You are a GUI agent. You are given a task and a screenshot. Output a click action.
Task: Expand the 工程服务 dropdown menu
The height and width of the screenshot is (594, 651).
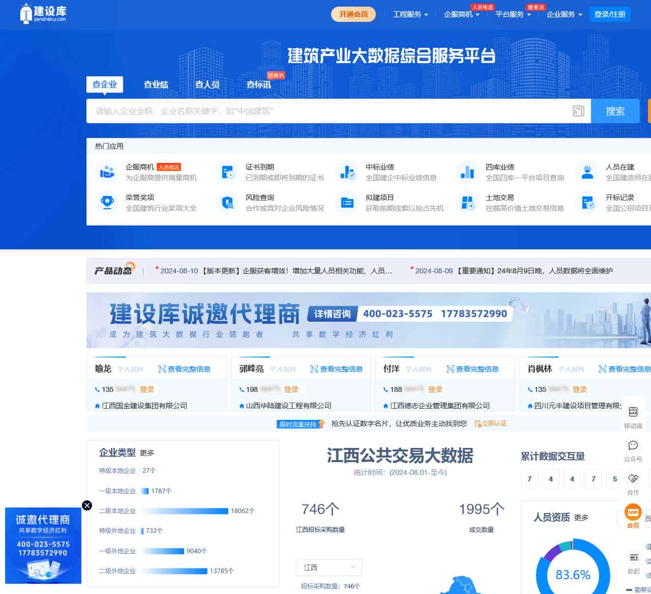point(410,14)
